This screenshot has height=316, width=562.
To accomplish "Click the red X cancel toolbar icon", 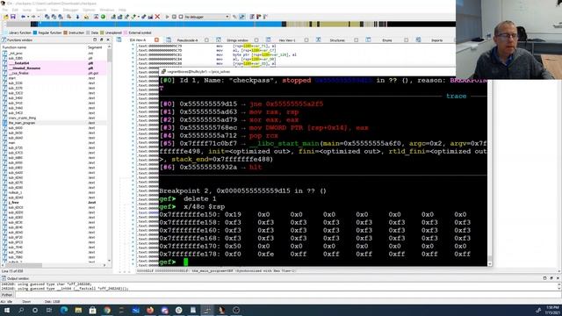I will (x=157, y=17).
